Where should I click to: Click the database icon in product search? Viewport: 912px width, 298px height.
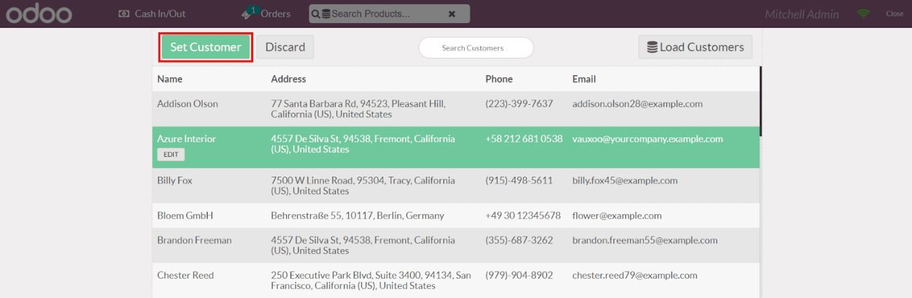tap(326, 13)
